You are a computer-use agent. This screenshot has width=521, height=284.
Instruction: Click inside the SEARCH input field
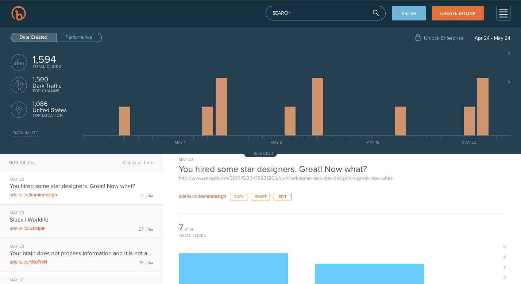317,13
